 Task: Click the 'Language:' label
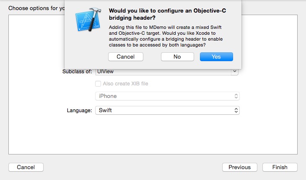79,111
